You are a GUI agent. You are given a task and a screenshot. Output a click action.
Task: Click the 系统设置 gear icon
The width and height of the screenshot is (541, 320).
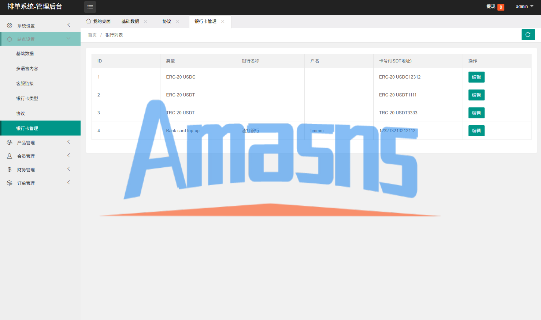[10, 26]
